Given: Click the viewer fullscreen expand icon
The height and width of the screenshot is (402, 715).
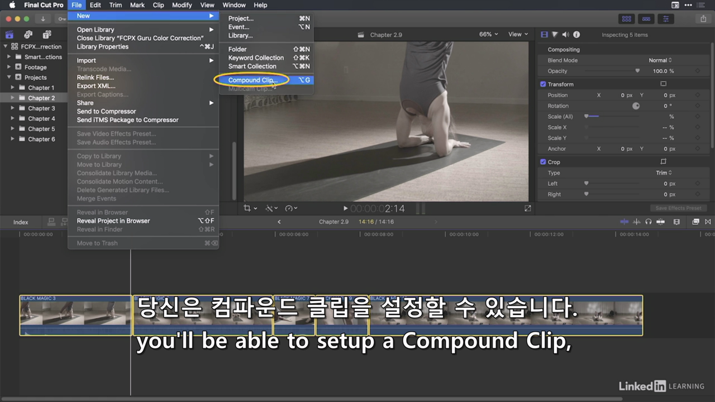Looking at the screenshot, I should pos(528,208).
